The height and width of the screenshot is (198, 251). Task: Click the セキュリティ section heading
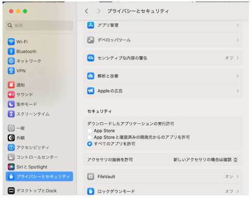[x=99, y=111]
